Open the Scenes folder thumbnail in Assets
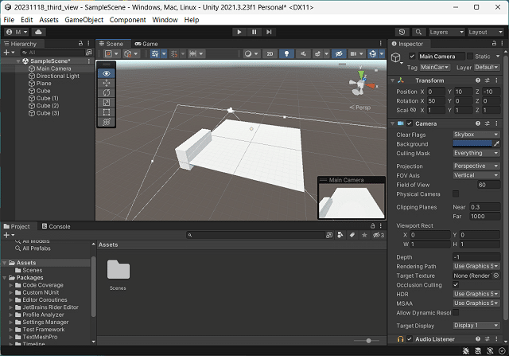 [119, 269]
